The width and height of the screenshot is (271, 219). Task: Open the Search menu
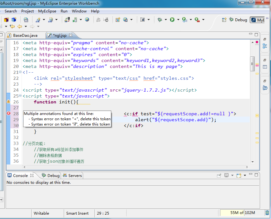click(11, 11)
